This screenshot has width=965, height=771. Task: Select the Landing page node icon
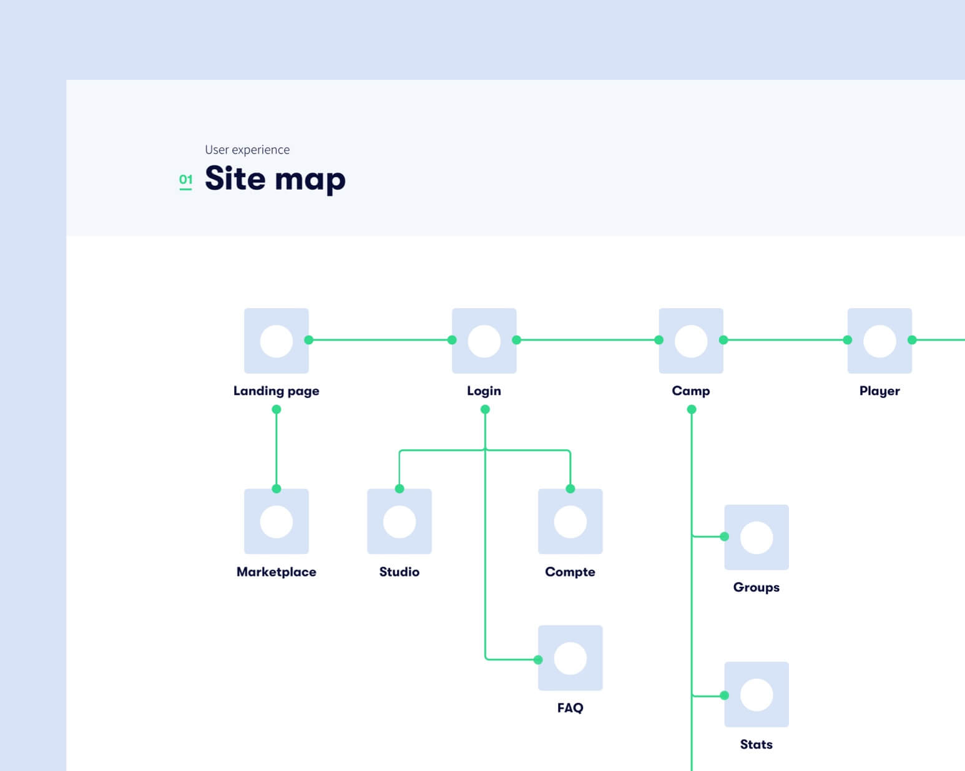276,341
